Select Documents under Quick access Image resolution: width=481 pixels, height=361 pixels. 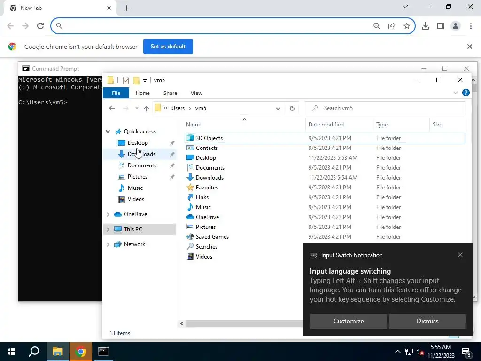[x=142, y=165]
